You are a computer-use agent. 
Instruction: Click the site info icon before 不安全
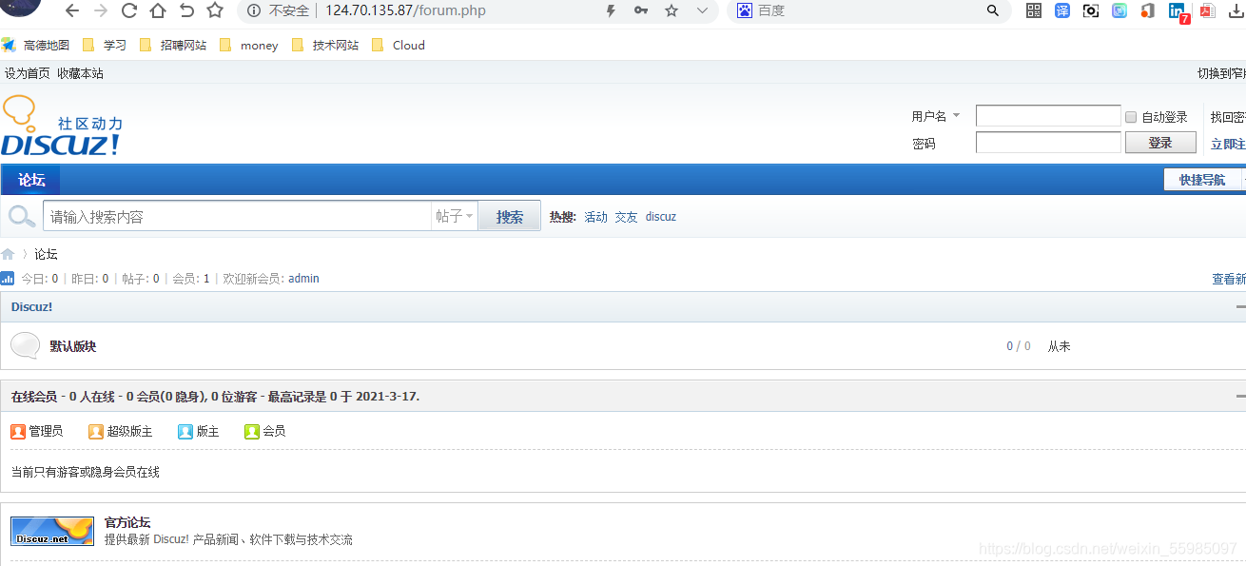(x=254, y=10)
